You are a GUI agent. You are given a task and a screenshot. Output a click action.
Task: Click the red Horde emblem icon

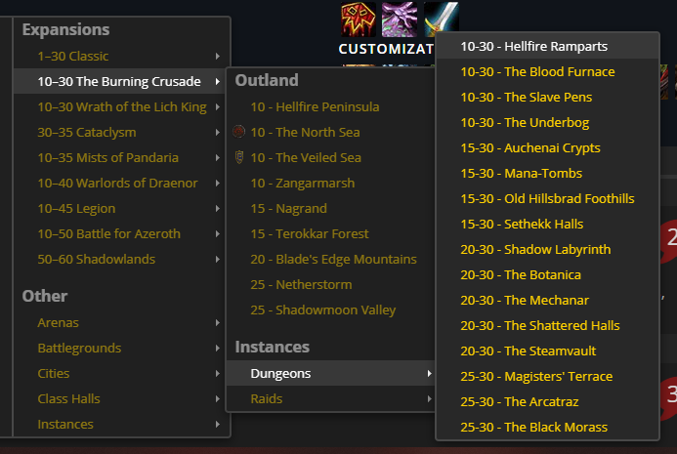coord(356,19)
